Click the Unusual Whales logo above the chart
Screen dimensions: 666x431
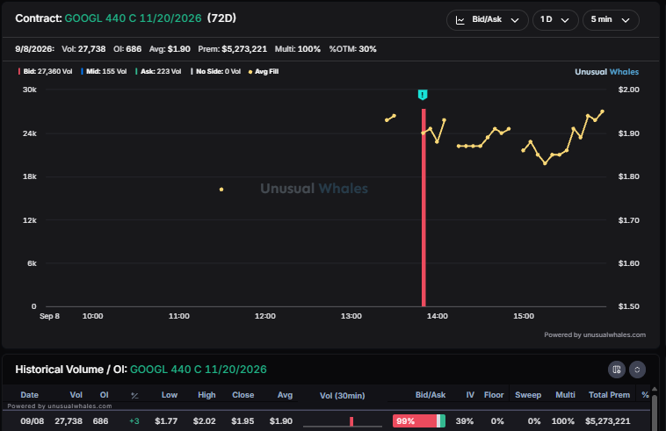606,72
